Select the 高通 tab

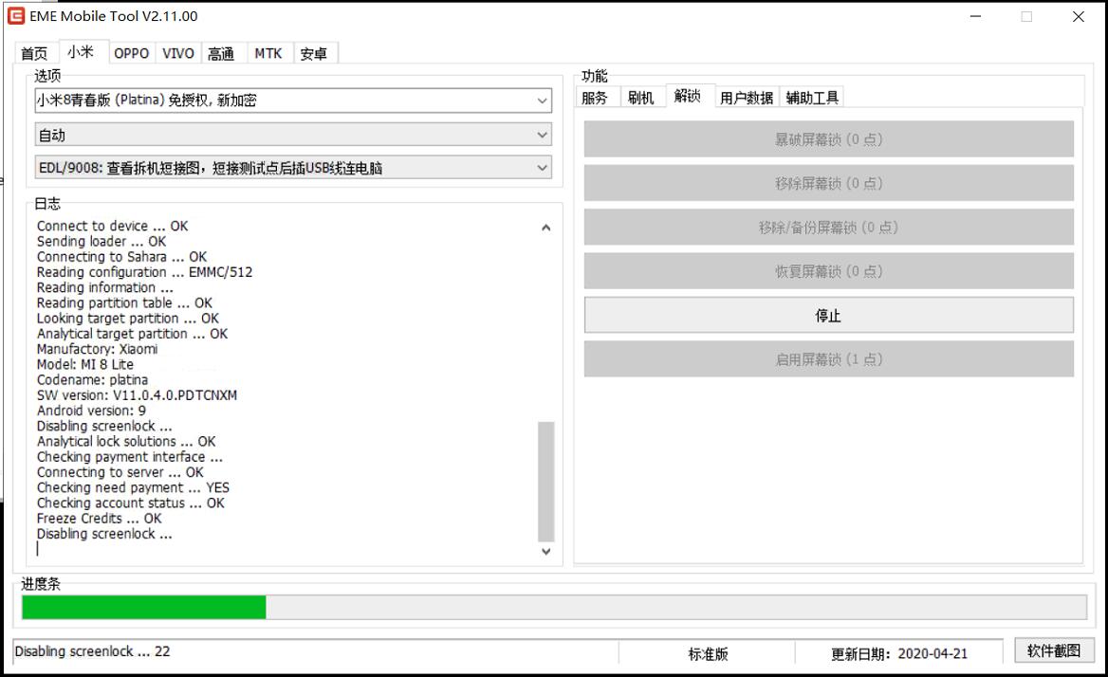coord(221,54)
